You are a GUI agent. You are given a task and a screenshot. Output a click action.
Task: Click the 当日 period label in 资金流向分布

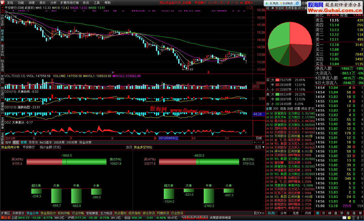129,147
